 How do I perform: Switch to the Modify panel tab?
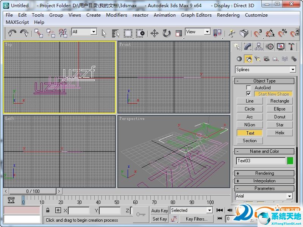248,47
